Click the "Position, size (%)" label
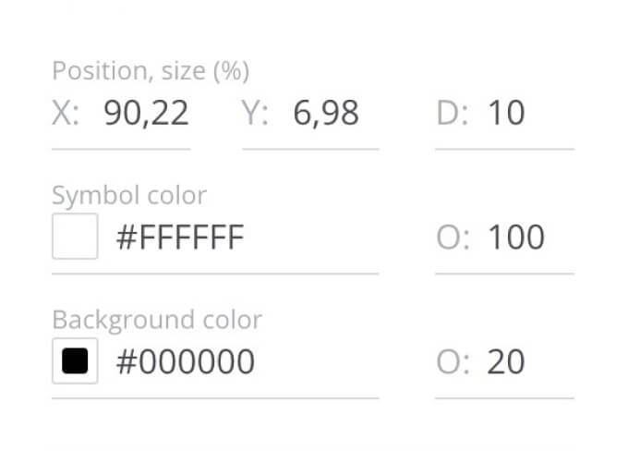The width and height of the screenshot is (628, 451). (151, 71)
